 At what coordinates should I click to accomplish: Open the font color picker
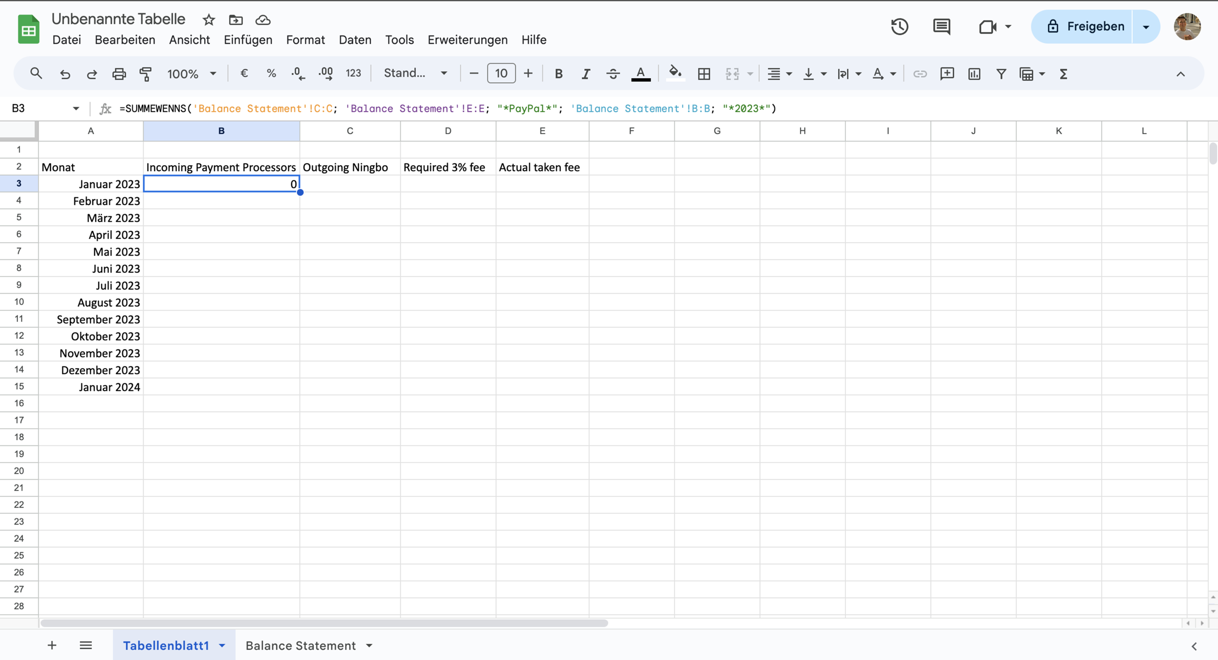click(x=640, y=73)
